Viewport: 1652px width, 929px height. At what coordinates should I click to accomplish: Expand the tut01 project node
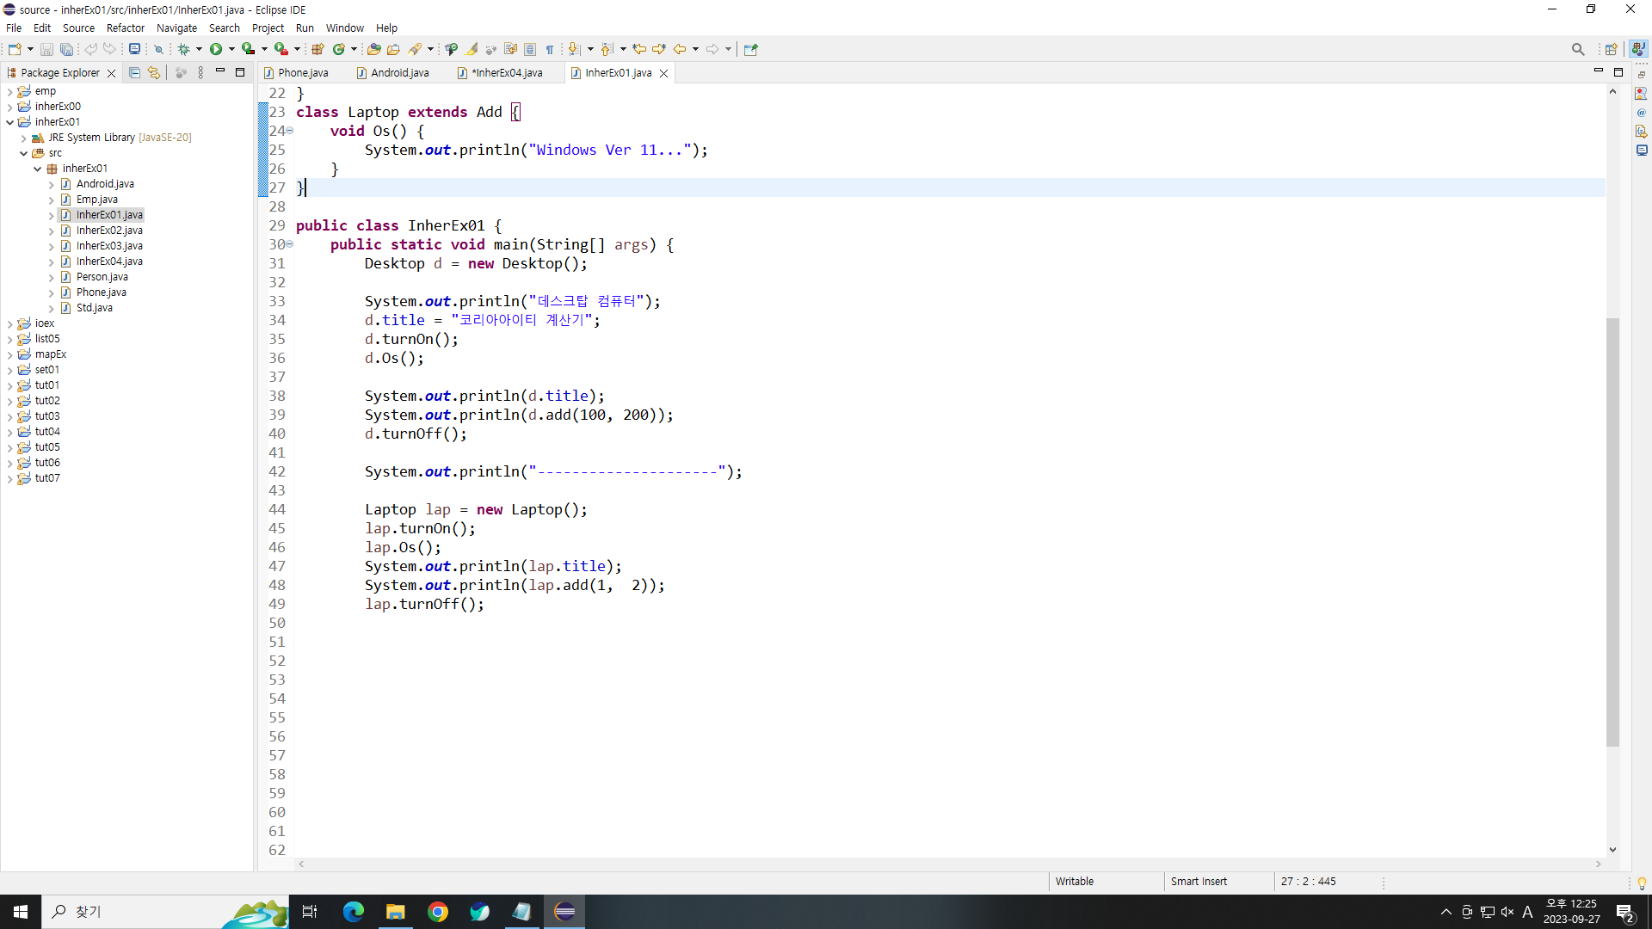click(x=9, y=385)
